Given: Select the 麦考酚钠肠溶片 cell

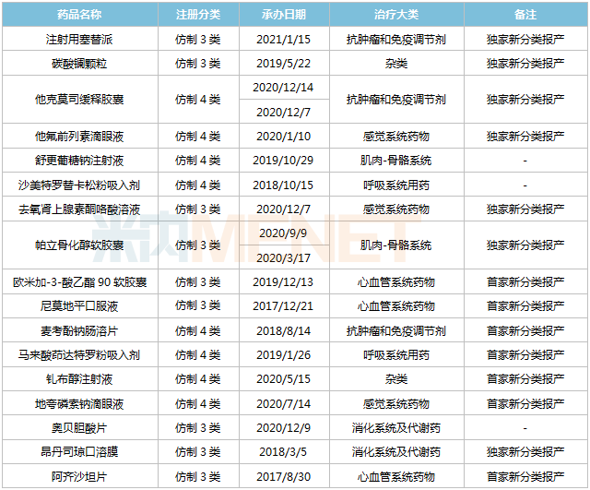Looking at the screenshot, I should 78,329.
